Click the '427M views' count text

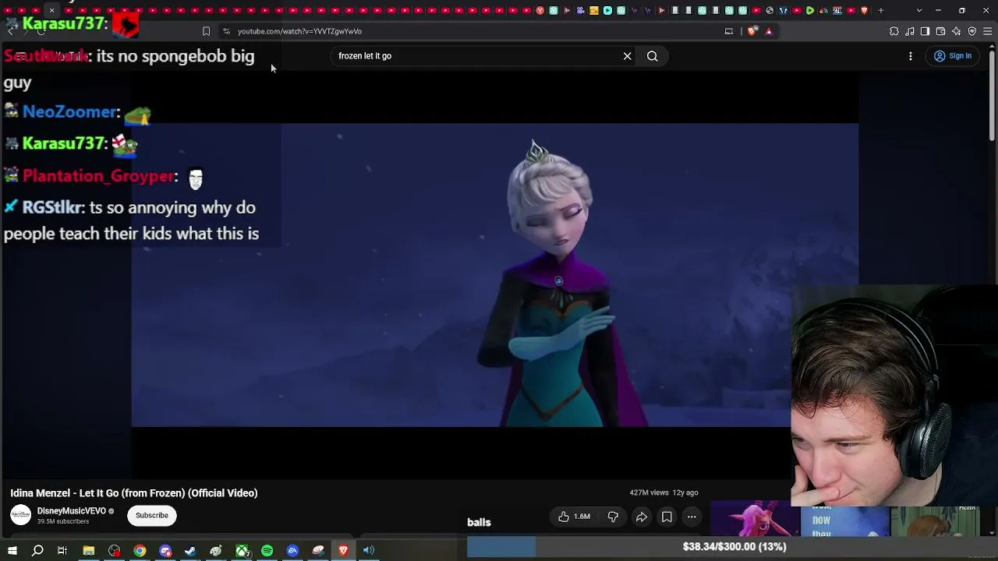(x=649, y=492)
